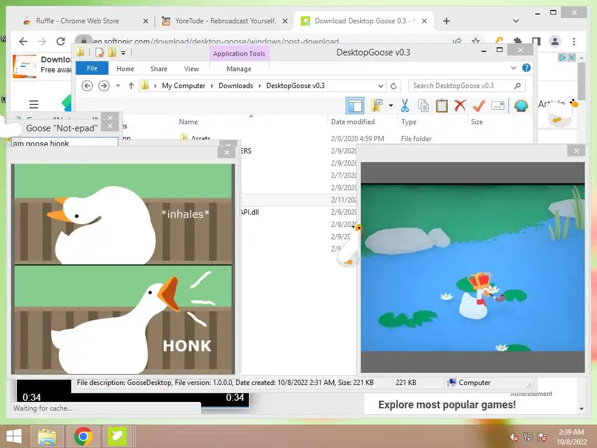The width and height of the screenshot is (597, 448).
Task: Click the Rename icon in Explorer toolbar
Action: coord(498,106)
